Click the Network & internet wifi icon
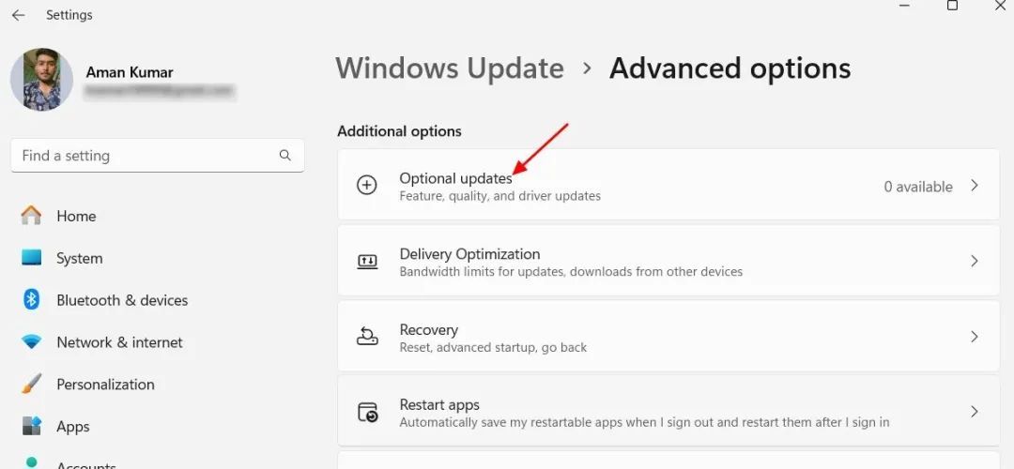Screen dimensions: 1014x469 pyautogui.click(x=31, y=341)
